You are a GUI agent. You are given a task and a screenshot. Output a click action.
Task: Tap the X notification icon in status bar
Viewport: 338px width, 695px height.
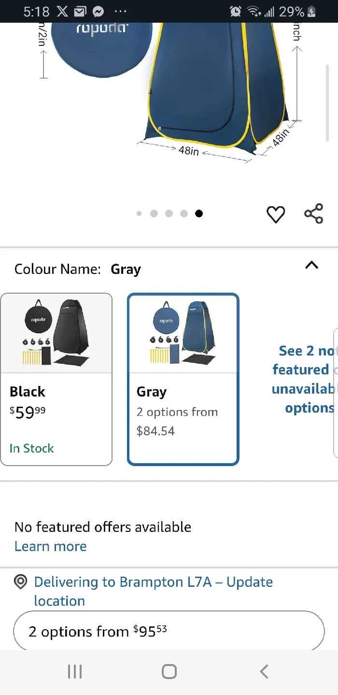pos(62,12)
